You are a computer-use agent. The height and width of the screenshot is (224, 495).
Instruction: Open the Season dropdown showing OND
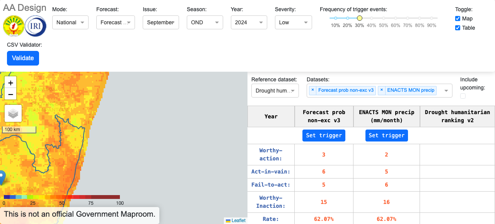(x=205, y=22)
